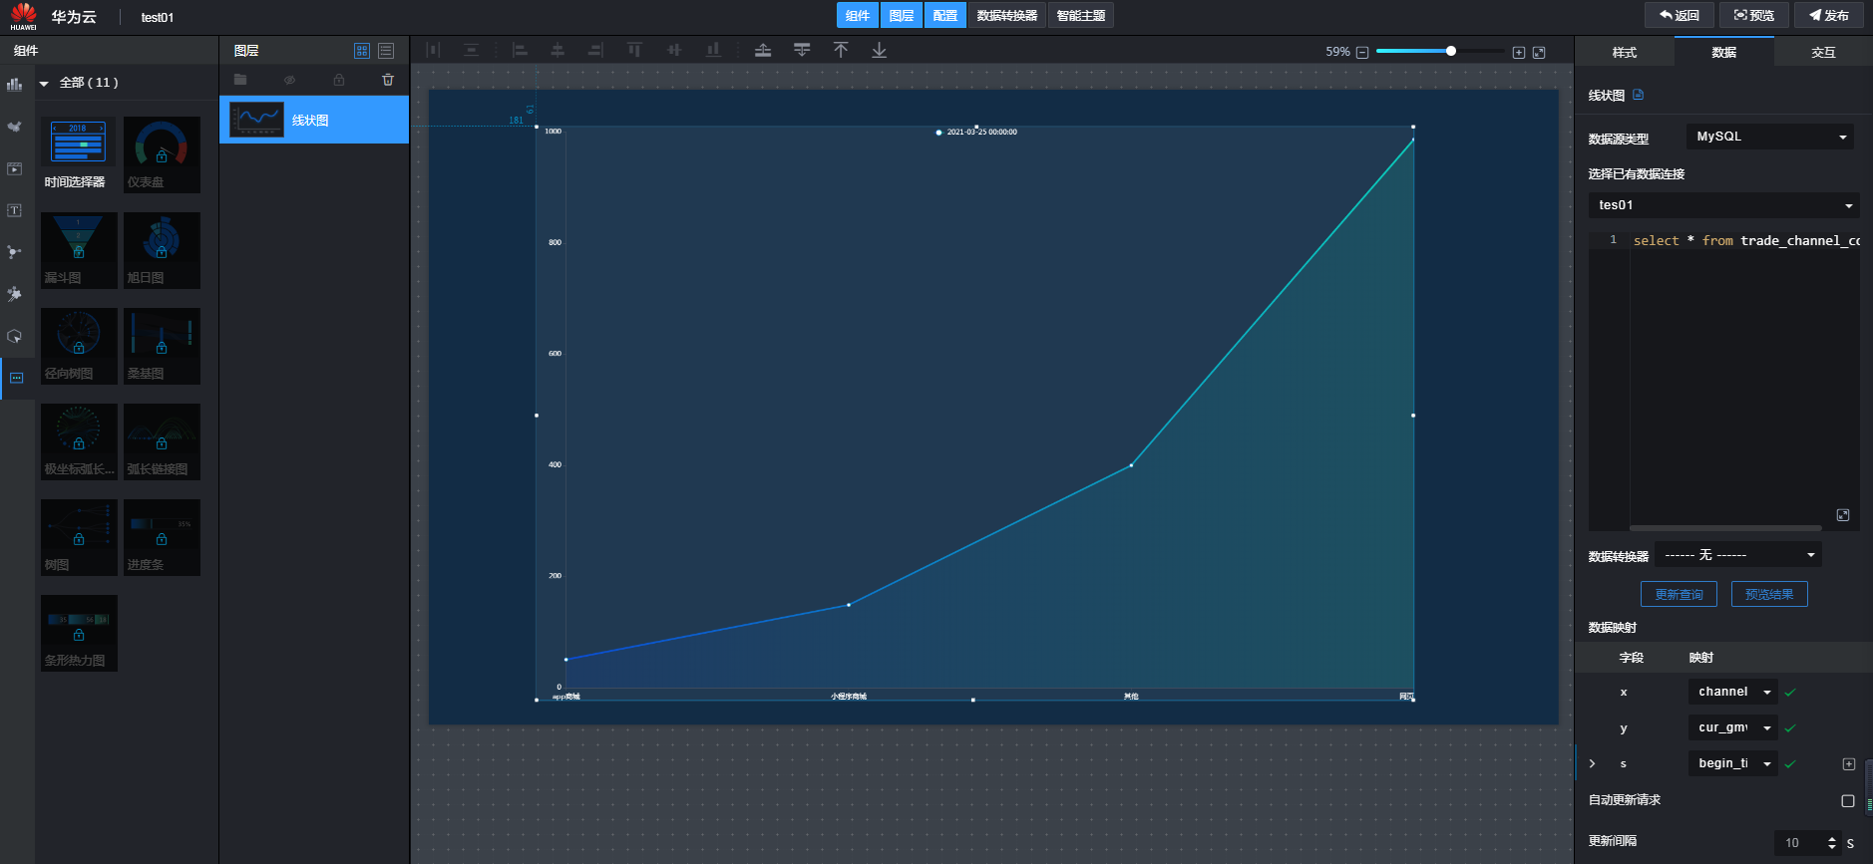The width and height of the screenshot is (1873, 864).
Task: Open the chart components category in sidebar
Action: [x=15, y=85]
